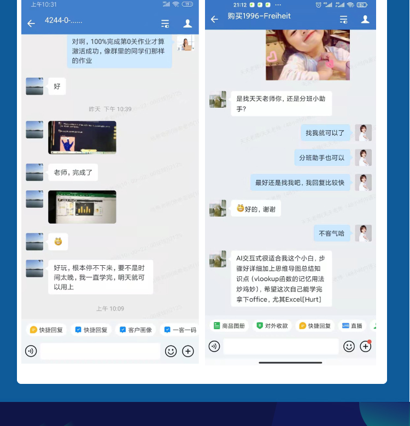Open emoji picker in left chat
The image size is (410, 426).
coord(171,351)
